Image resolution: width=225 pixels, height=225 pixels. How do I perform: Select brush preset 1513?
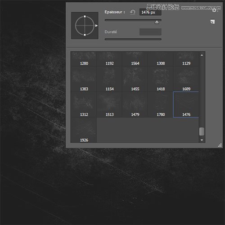[x=109, y=104]
